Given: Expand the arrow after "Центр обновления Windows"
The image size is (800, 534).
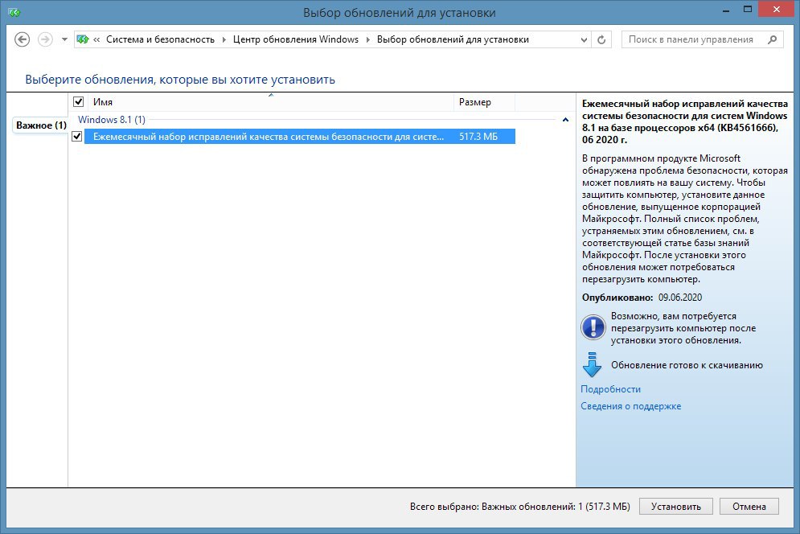Looking at the screenshot, I should tap(368, 39).
